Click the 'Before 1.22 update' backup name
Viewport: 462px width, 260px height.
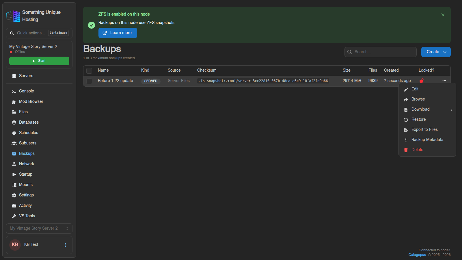[115, 81]
